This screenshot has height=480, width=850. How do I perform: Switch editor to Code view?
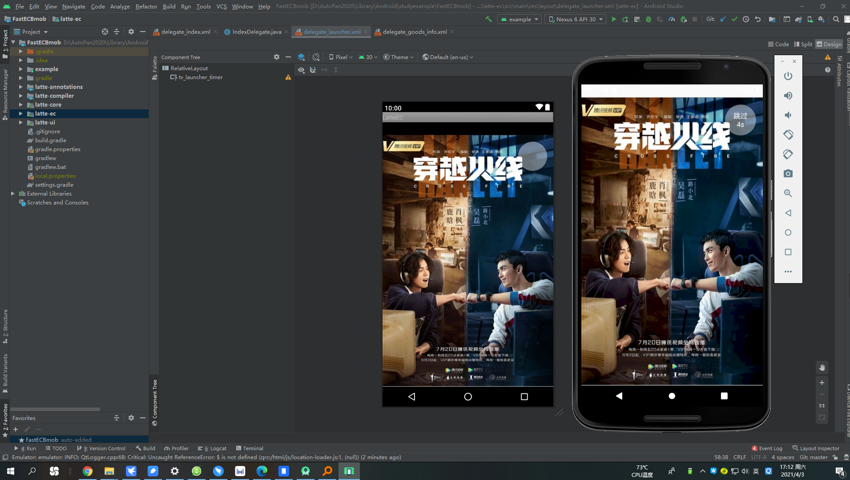778,44
